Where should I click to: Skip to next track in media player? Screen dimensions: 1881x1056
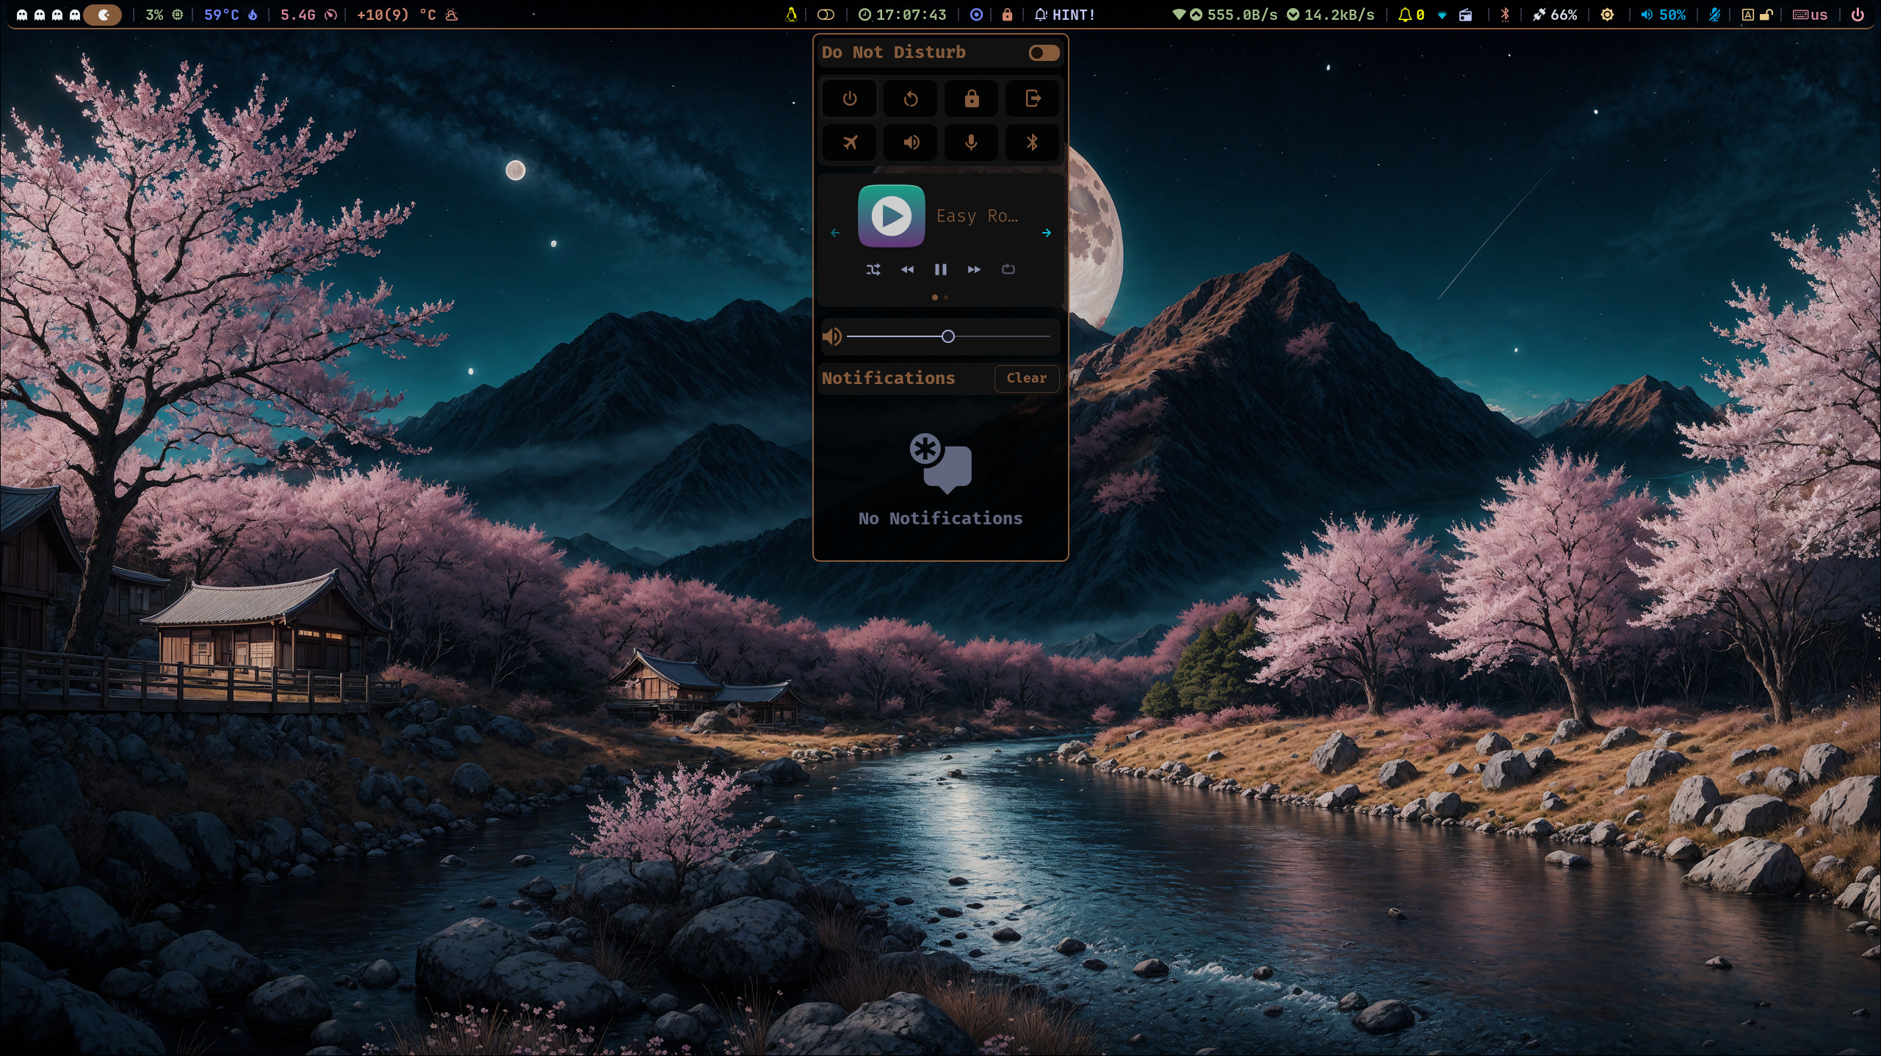[x=974, y=270]
